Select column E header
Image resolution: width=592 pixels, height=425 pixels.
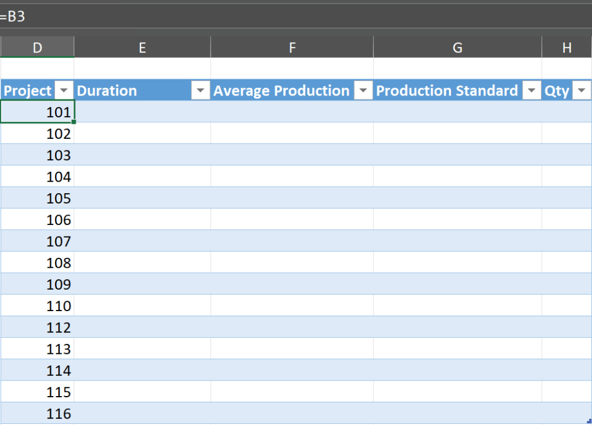click(142, 47)
